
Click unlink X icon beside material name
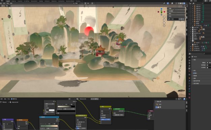98,99
